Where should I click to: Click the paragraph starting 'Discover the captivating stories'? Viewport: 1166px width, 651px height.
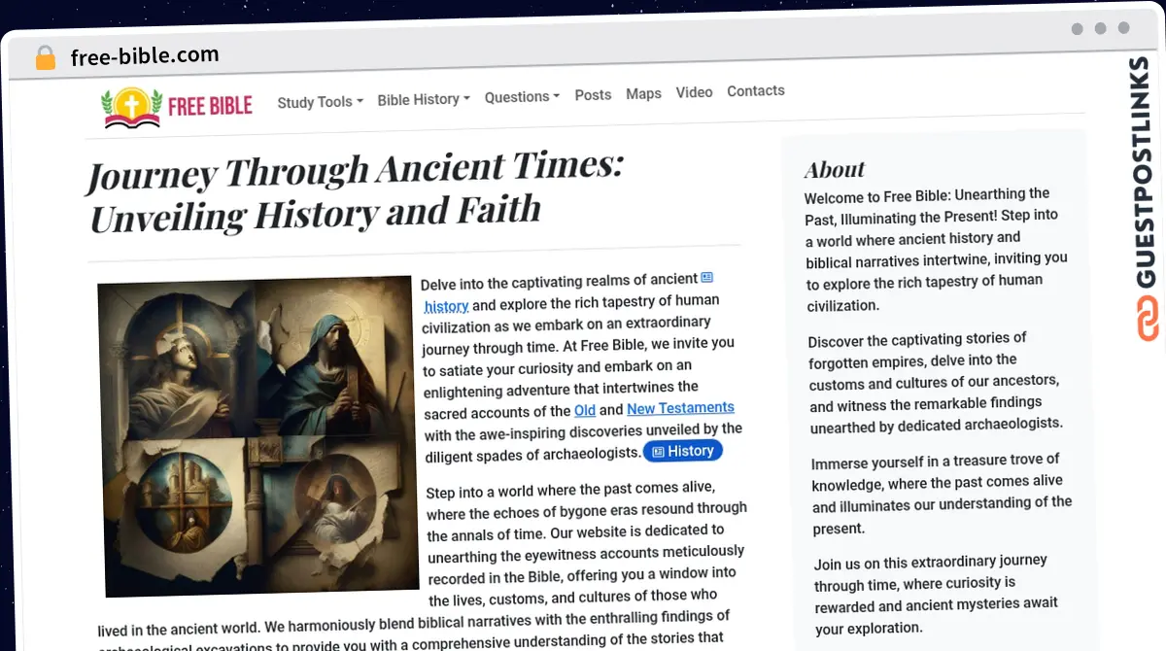tap(935, 381)
